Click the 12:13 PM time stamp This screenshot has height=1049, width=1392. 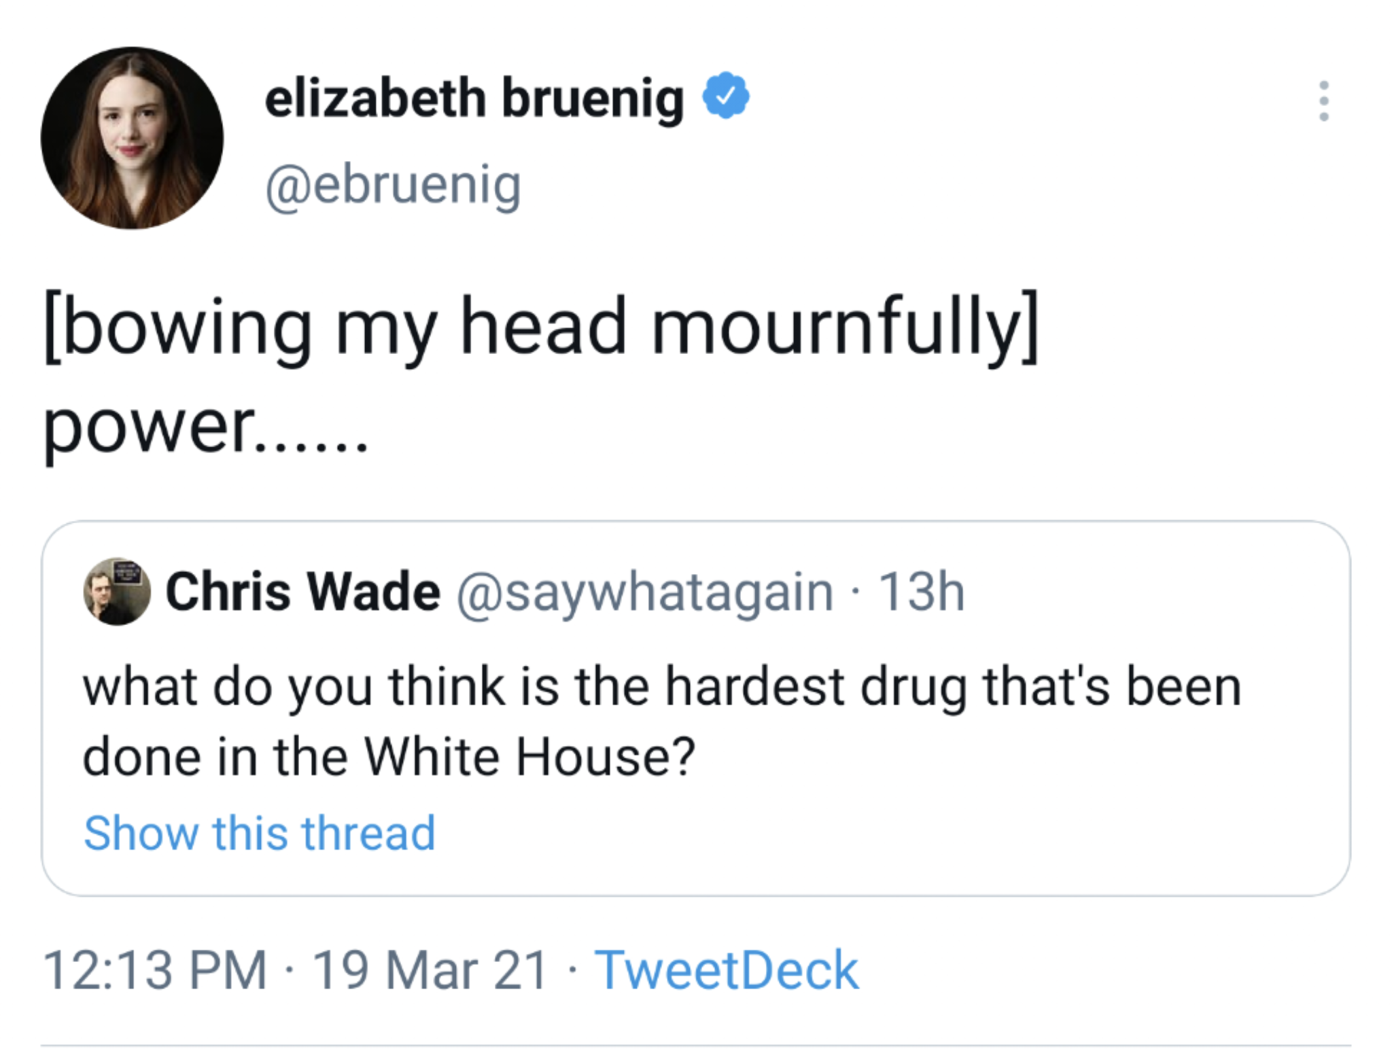pyautogui.click(x=155, y=970)
